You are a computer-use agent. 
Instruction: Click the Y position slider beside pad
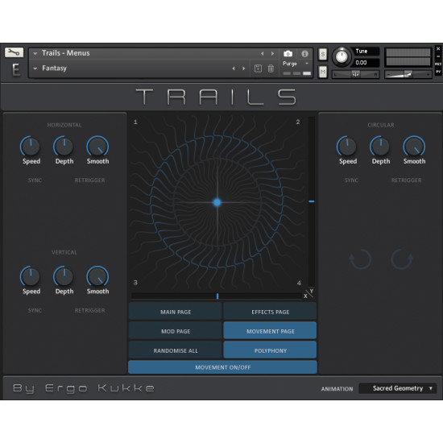pyautogui.click(x=312, y=201)
